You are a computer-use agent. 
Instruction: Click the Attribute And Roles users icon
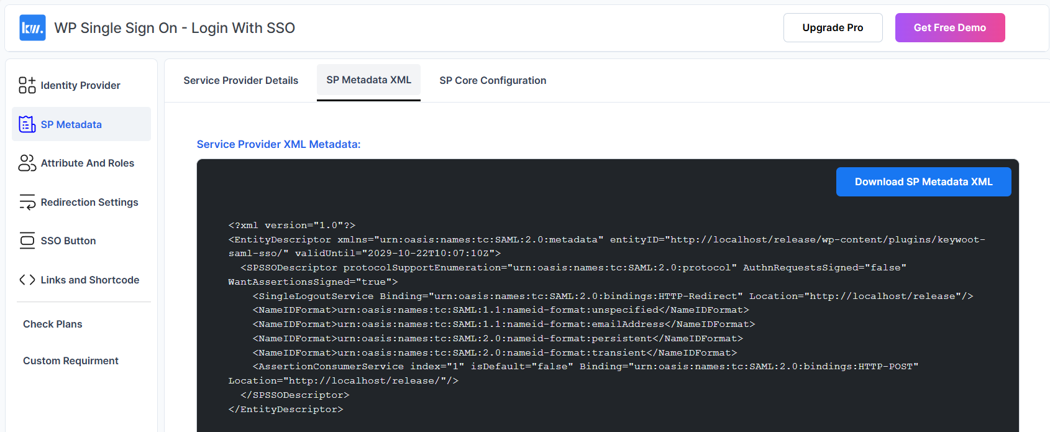click(x=27, y=163)
